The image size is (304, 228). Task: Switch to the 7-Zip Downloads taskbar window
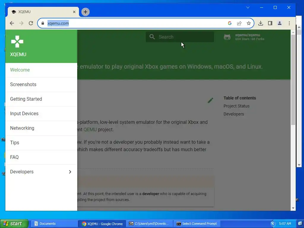pyautogui.click(x=150, y=224)
